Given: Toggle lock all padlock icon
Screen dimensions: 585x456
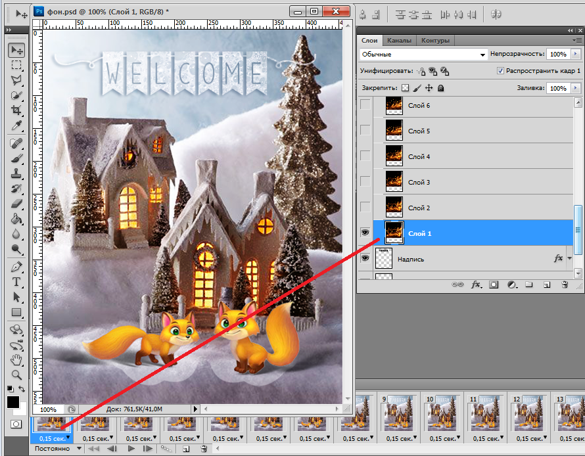Looking at the screenshot, I should pos(440,88).
